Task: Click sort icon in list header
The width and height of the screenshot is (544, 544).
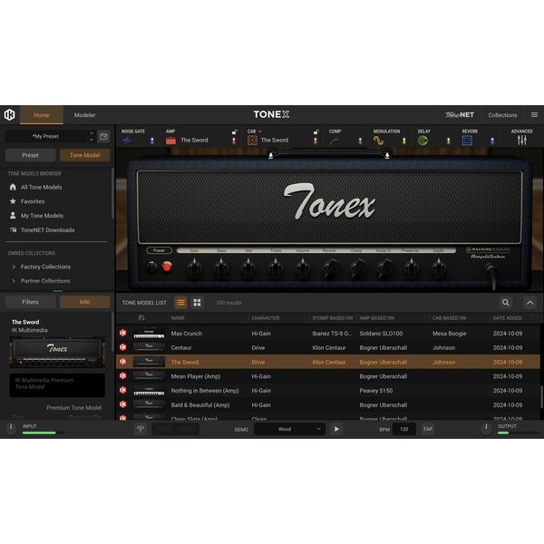Action: pyautogui.click(x=141, y=318)
